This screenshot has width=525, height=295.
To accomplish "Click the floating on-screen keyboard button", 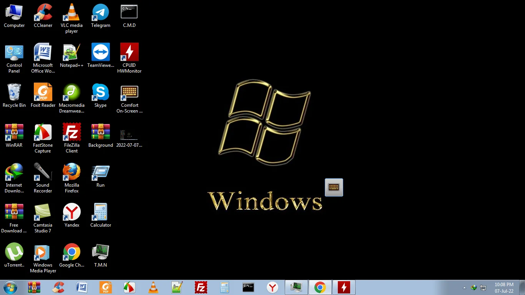I will [x=334, y=187].
